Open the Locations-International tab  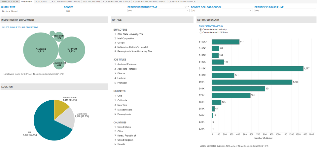pos(65,1)
